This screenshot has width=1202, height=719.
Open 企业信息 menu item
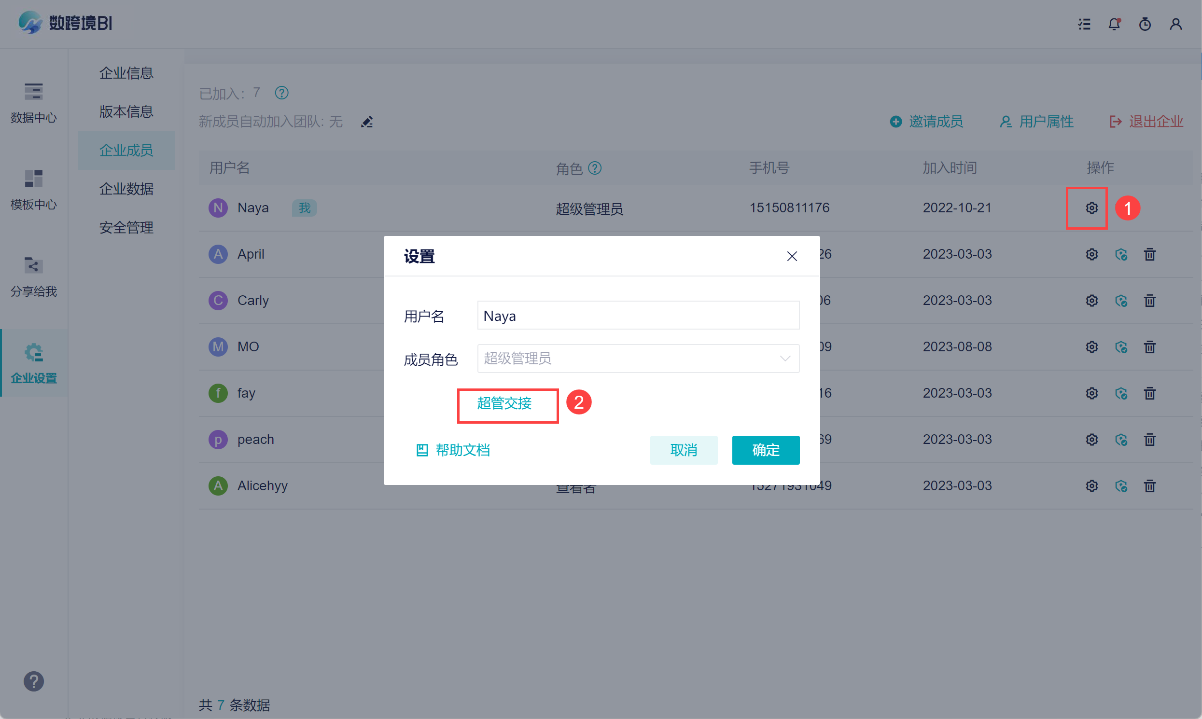tap(126, 73)
